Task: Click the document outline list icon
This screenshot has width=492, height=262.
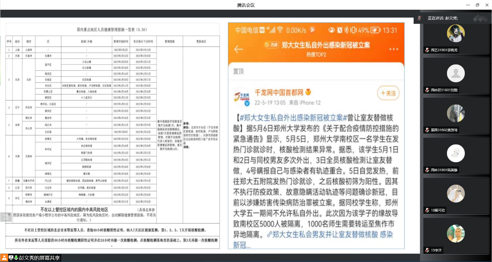Action: pyautogui.click(x=6, y=217)
